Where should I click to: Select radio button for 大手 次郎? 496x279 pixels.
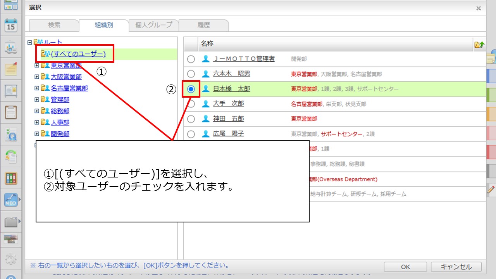pyautogui.click(x=191, y=104)
